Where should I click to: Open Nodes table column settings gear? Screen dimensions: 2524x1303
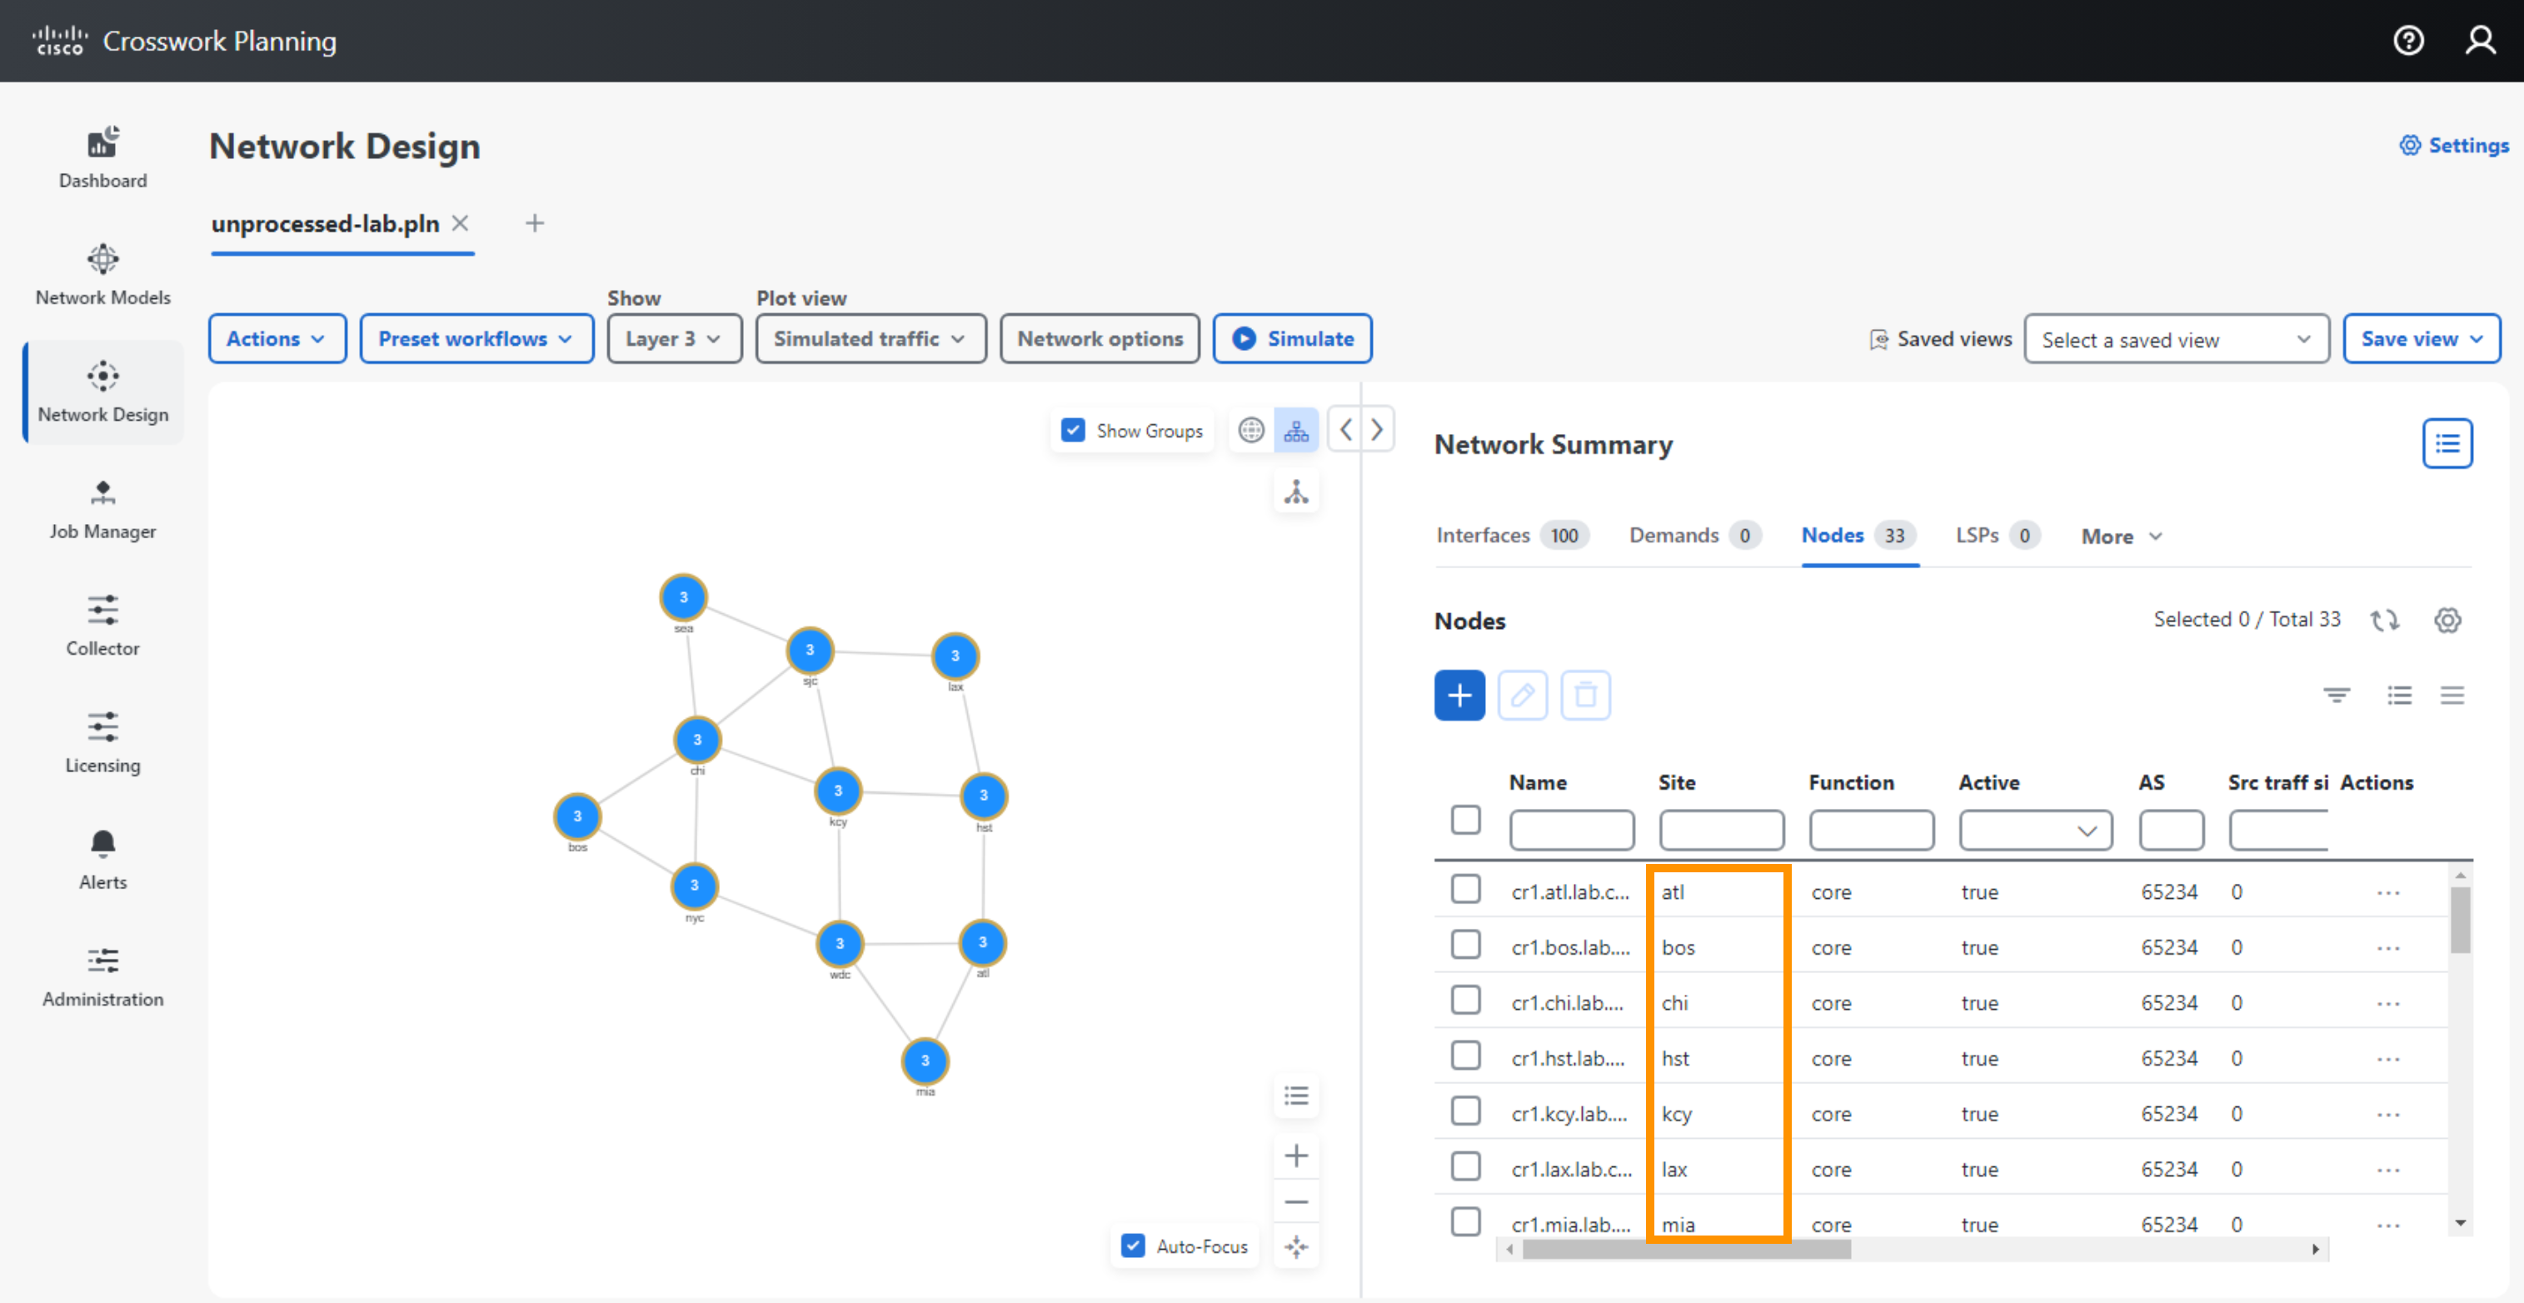(2447, 620)
